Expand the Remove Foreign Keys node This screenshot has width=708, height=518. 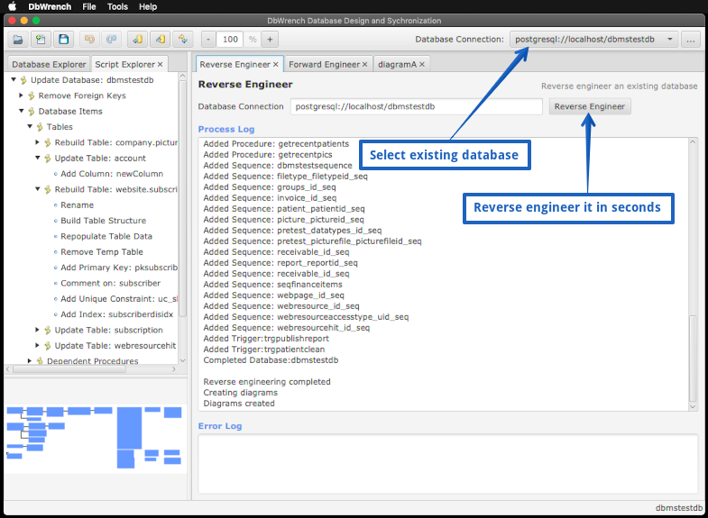click(x=22, y=95)
